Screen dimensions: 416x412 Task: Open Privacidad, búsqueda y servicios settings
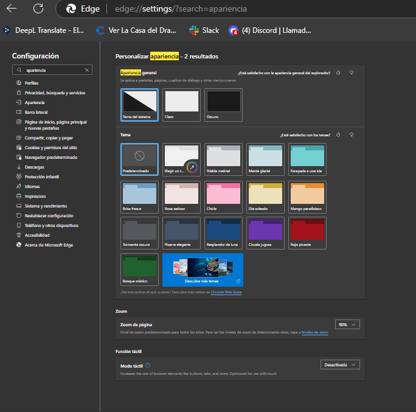tap(55, 93)
